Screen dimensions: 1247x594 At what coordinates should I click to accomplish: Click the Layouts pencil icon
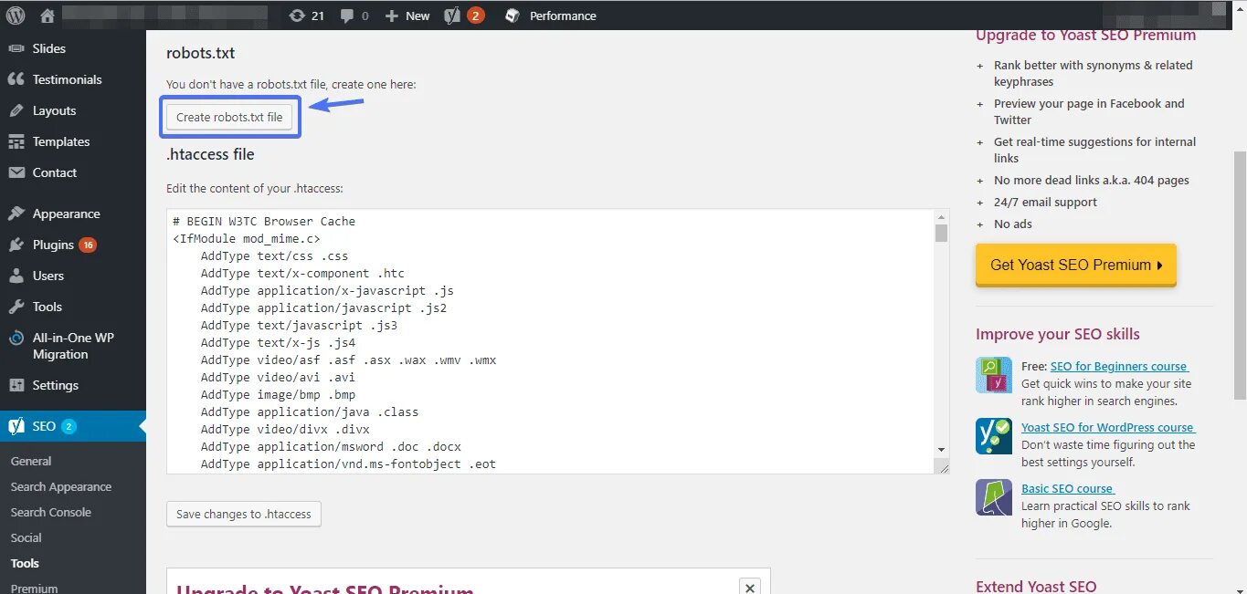pos(16,110)
